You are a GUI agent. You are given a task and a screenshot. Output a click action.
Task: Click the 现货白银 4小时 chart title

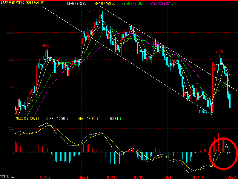[22, 3]
